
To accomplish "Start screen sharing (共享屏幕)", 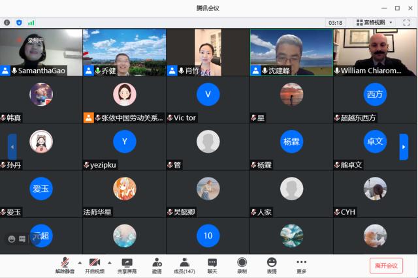I will coord(127,264).
